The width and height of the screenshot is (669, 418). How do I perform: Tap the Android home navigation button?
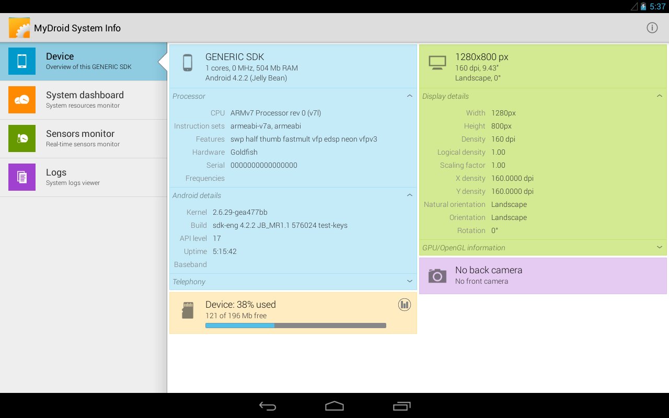[x=334, y=406]
